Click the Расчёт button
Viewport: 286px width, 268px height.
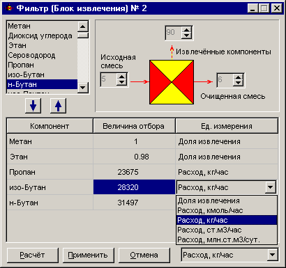pyautogui.click(x=33, y=255)
